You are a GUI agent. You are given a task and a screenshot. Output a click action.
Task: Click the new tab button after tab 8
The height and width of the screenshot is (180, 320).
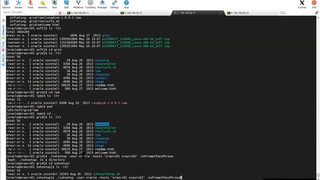coord(282,13)
